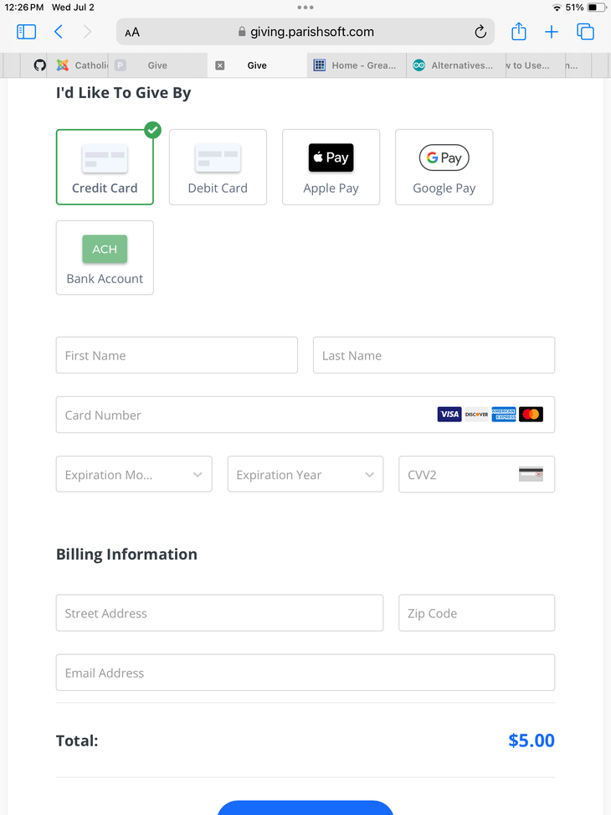Choose Apple Pay payment option
Viewport: 611px width, 815px height.
click(x=331, y=167)
